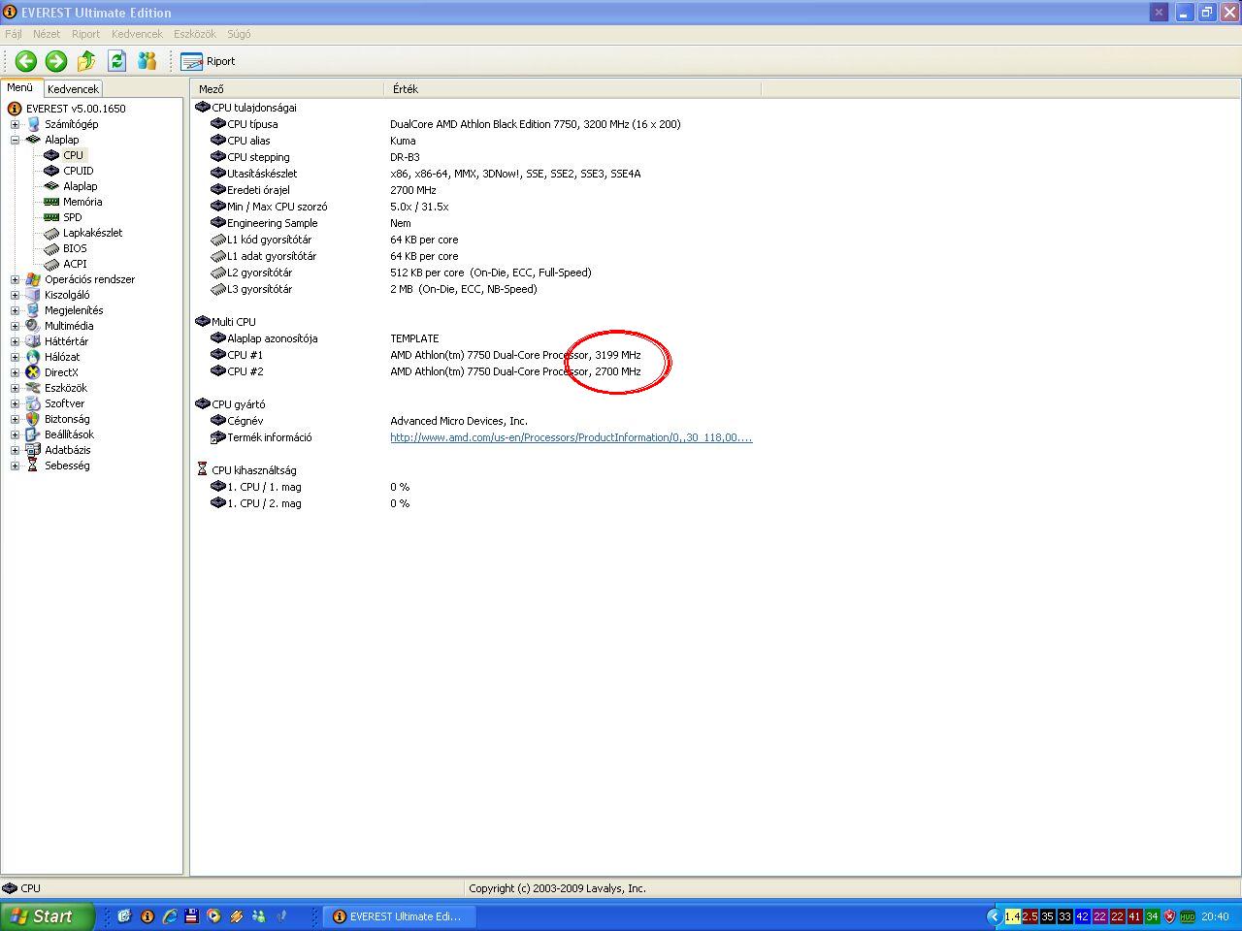Viewport: 1242px width, 931px height.
Task: Refresh the page with the toolbar refresh icon
Action: pyautogui.click(x=116, y=61)
